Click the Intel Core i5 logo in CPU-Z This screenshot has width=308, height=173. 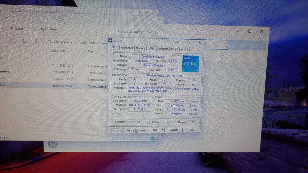[x=191, y=64]
